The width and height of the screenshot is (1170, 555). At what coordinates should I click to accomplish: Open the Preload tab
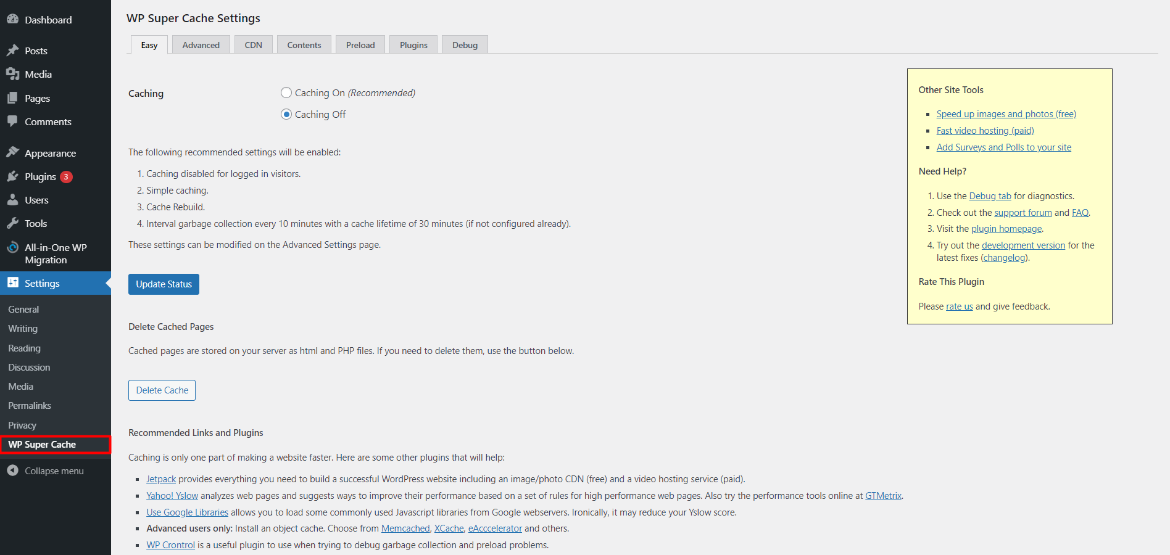click(360, 44)
